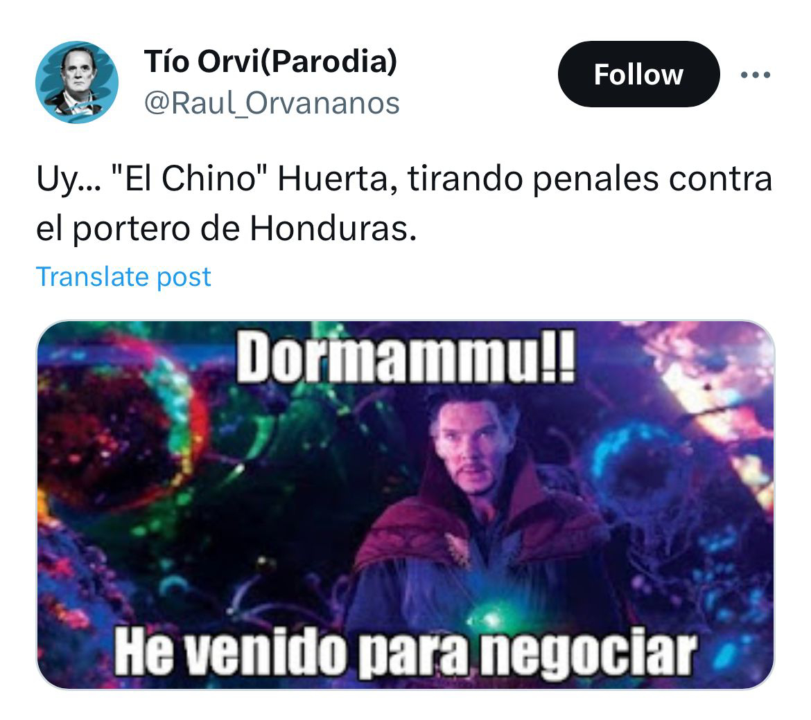Viewport: 811px width, 720px height.
Task: Click the Tío Orvi(Parodia) display name
Action: (270, 61)
